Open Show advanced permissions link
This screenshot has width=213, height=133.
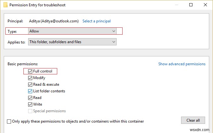(182, 64)
